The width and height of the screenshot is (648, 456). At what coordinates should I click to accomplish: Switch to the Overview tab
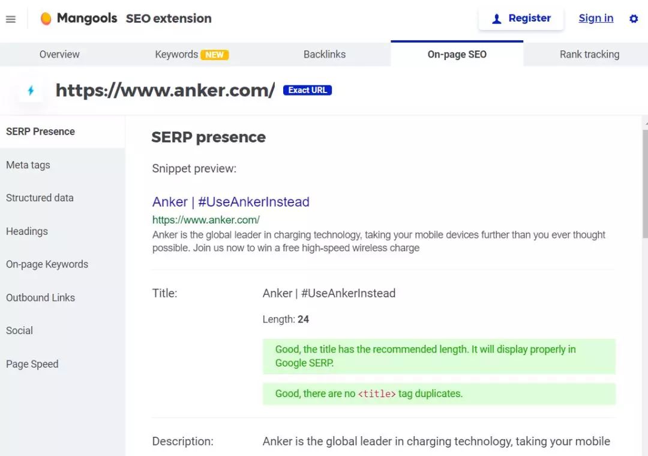(x=59, y=54)
